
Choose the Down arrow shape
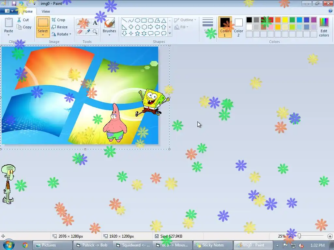(x=124, y=34)
